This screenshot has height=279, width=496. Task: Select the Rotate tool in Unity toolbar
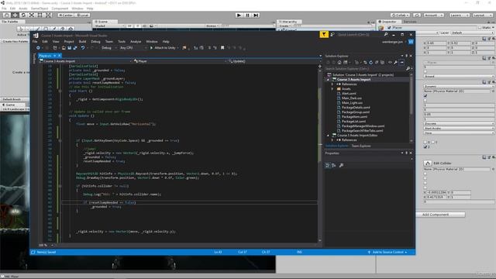click(23, 15)
